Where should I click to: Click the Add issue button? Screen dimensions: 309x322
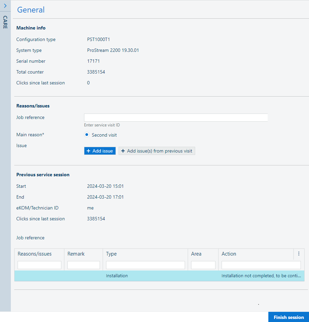pyautogui.click(x=100, y=151)
